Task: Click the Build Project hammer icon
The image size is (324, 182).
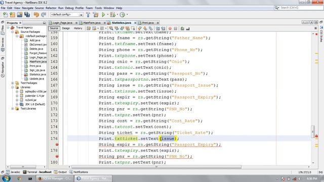Action: click(x=88, y=15)
